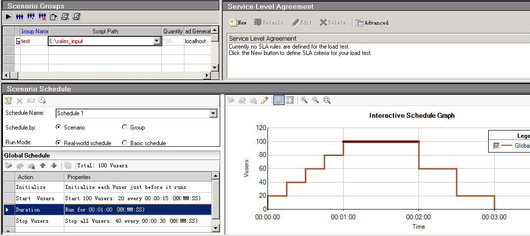The image size is (530, 236).
Task: Click the delete schedule X icon
Action: (x=20, y=101)
